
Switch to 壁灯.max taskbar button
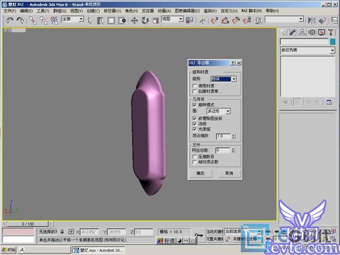tap(99, 250)
